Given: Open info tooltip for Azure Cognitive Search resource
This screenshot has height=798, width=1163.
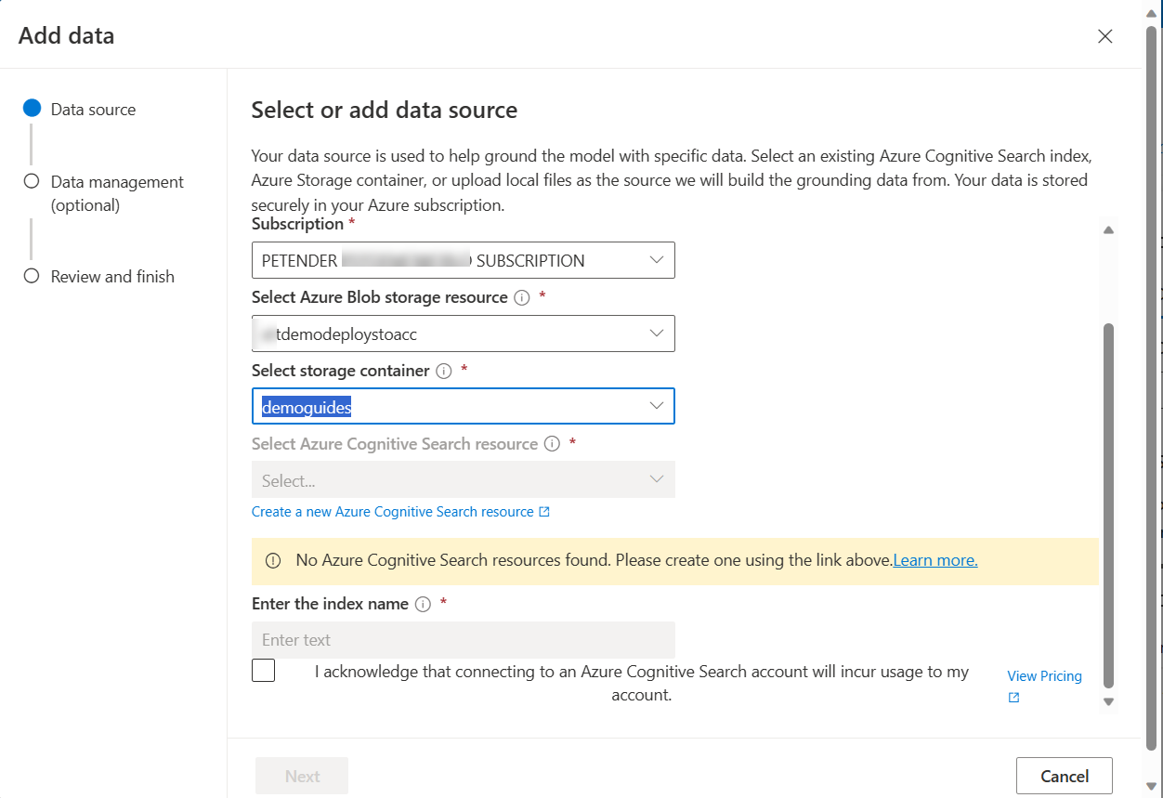Looking at the screenshot, I should click(552, 444).
